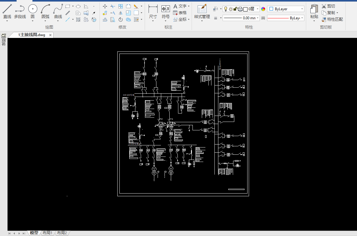This screenshot has width=357, height=236.
Task: Select the Scale cubes tool icon
Action: coord(128,20)
